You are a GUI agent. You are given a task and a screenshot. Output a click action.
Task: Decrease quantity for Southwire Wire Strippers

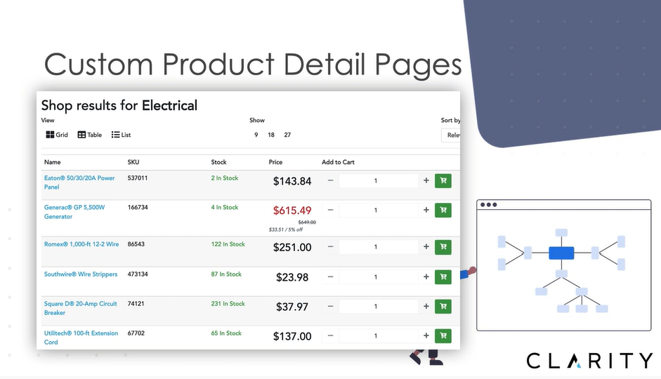click(x=330, y=277)
